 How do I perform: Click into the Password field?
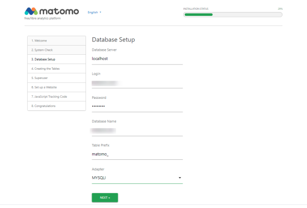click(x=137, y=106)
